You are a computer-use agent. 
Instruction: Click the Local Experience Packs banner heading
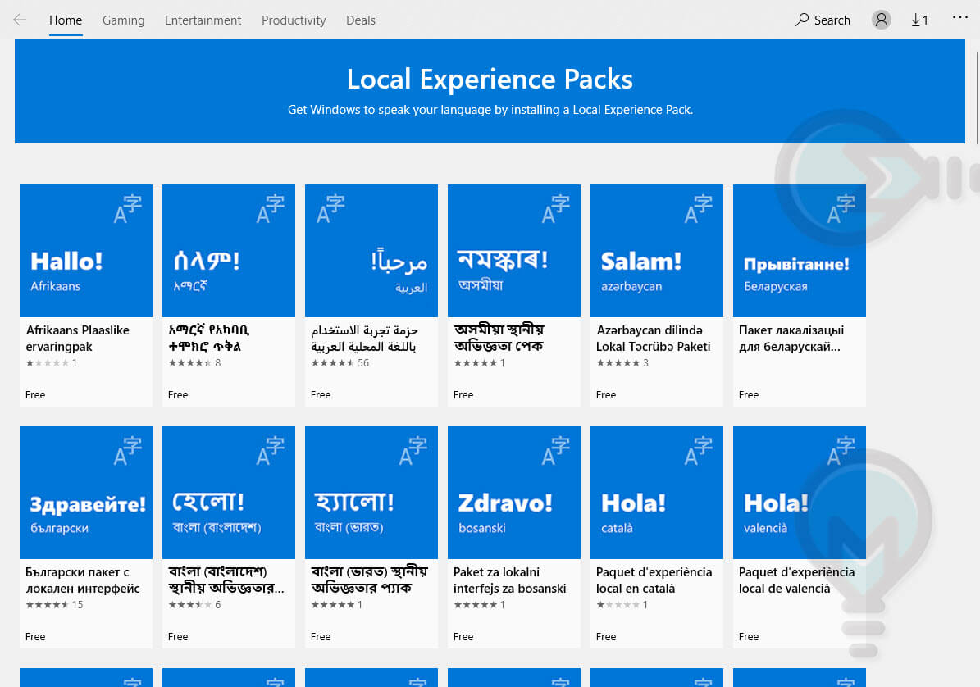tap(490, 80)
